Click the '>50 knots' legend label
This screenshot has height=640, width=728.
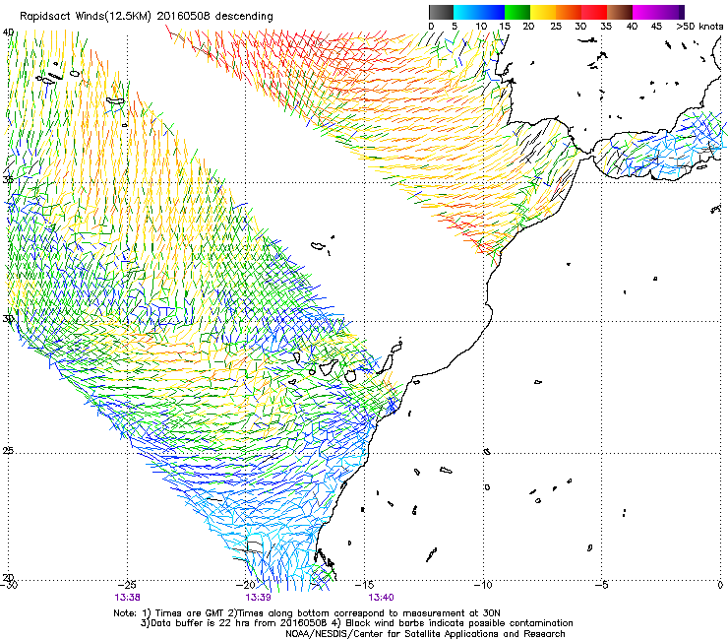coord(699,26)
